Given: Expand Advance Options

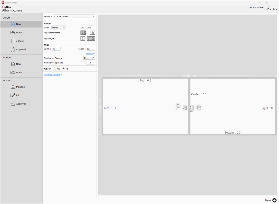Looking at the screenshot, I should (53, 75).
